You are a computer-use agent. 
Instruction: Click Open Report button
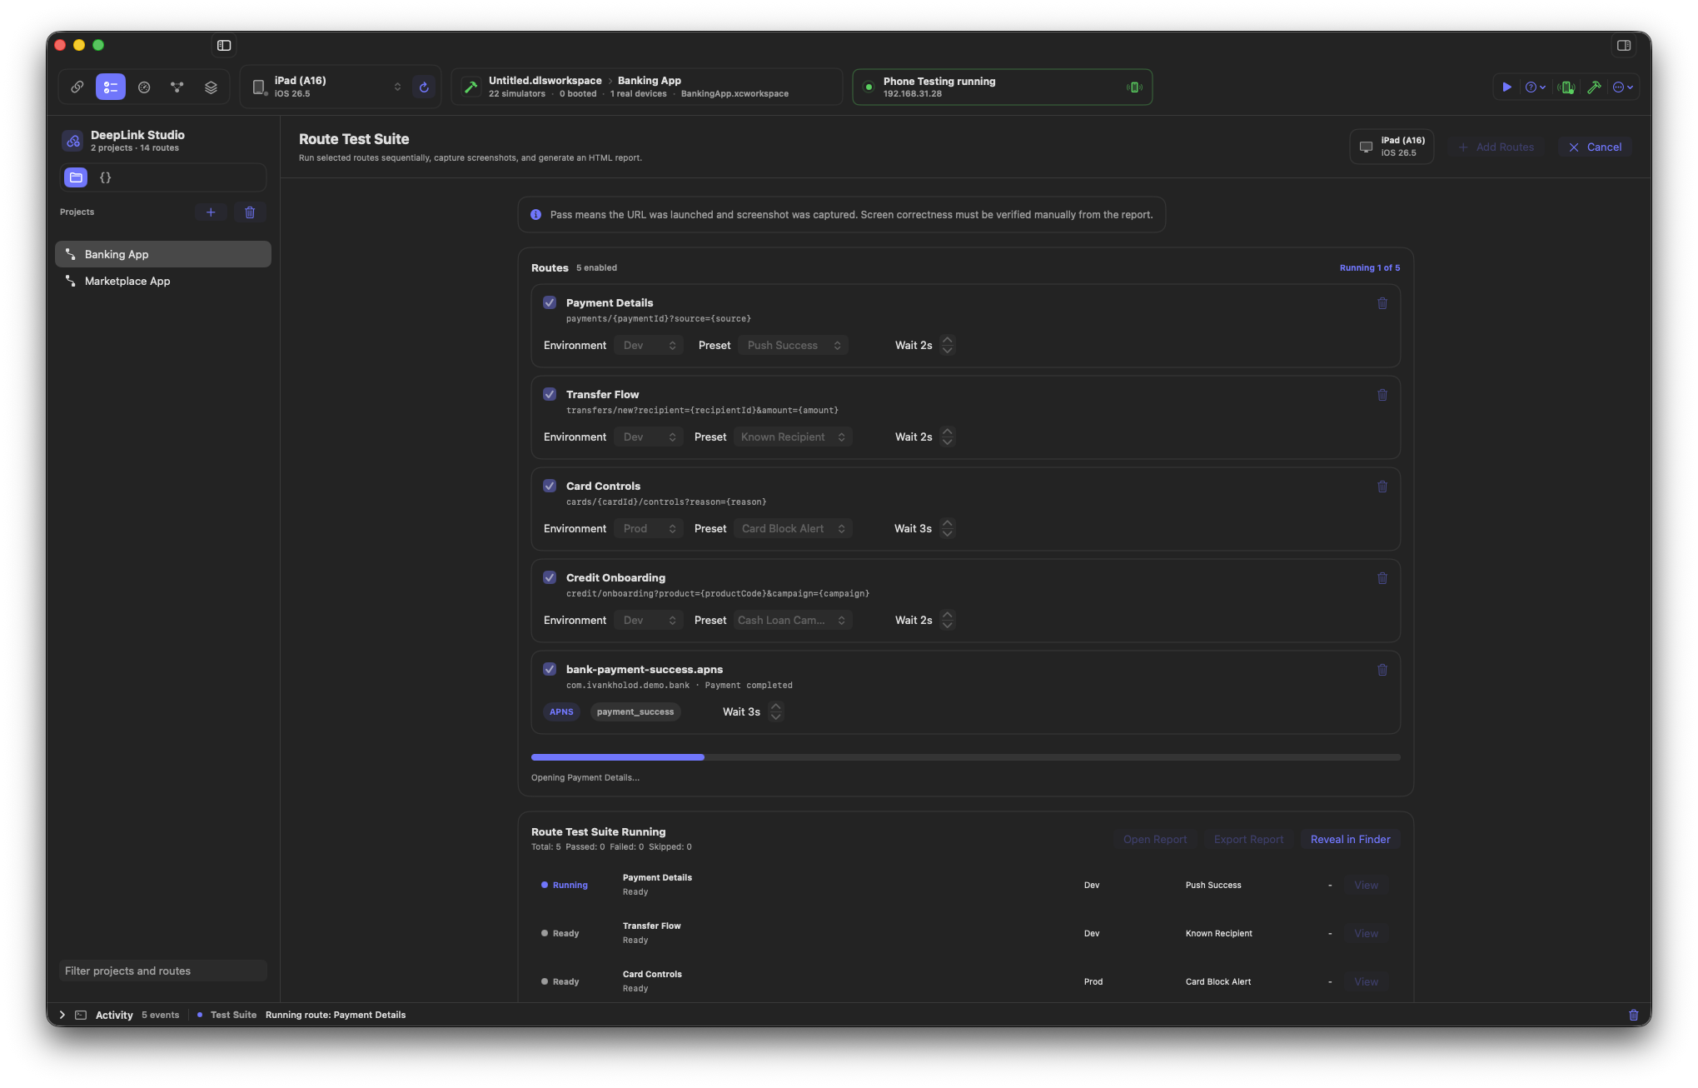tap(1154, 839)
